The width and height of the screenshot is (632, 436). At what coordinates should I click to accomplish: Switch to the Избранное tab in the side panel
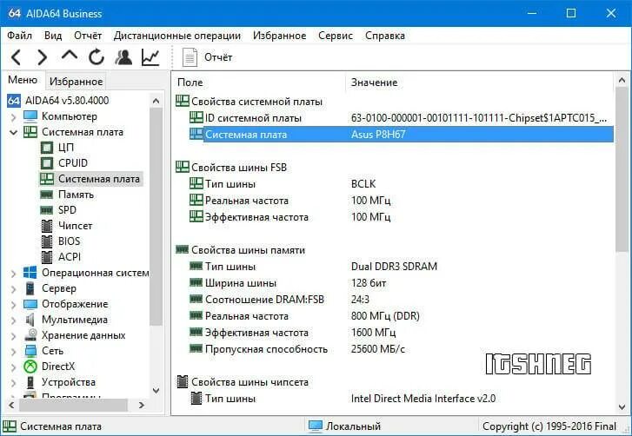(x=76, y=82)
